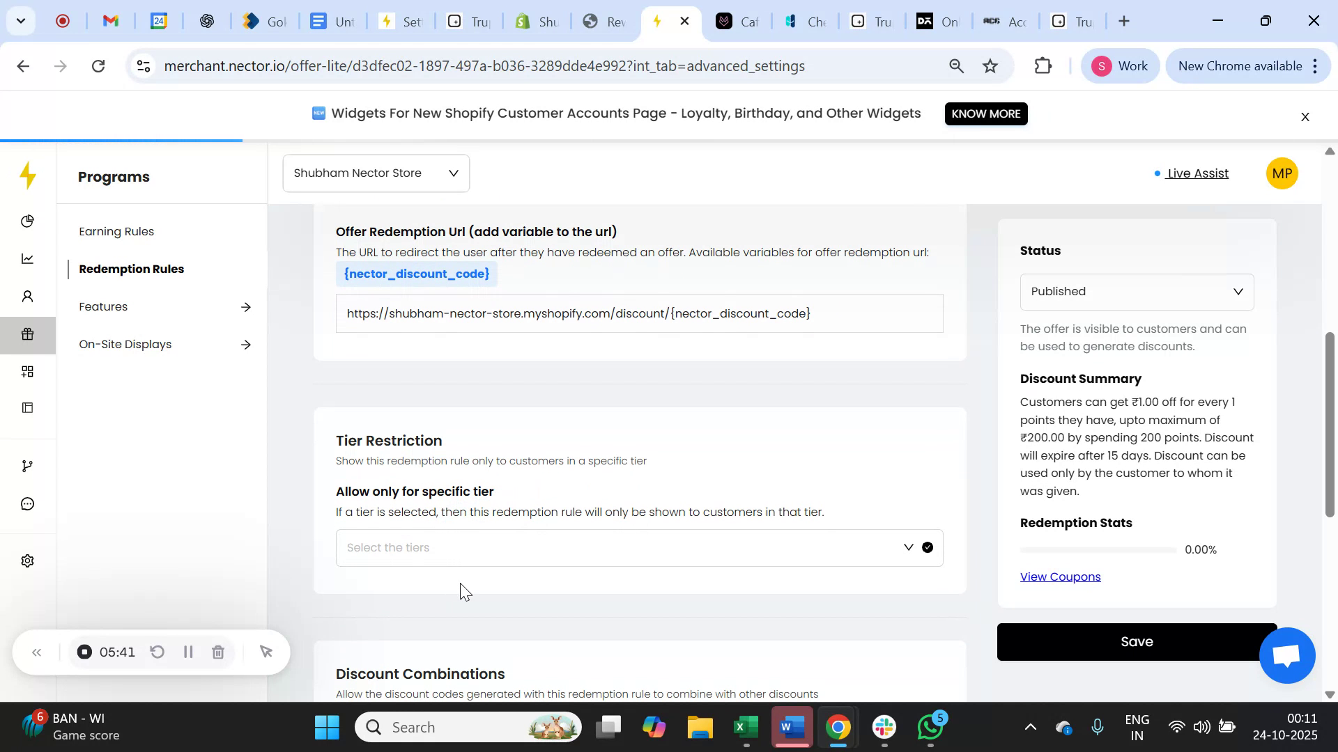
Task: Open the chat support bubble icon in sidebar
Action: coord(27,503)
